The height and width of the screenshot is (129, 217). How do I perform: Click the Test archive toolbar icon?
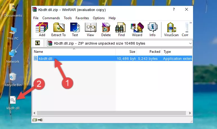75,29
